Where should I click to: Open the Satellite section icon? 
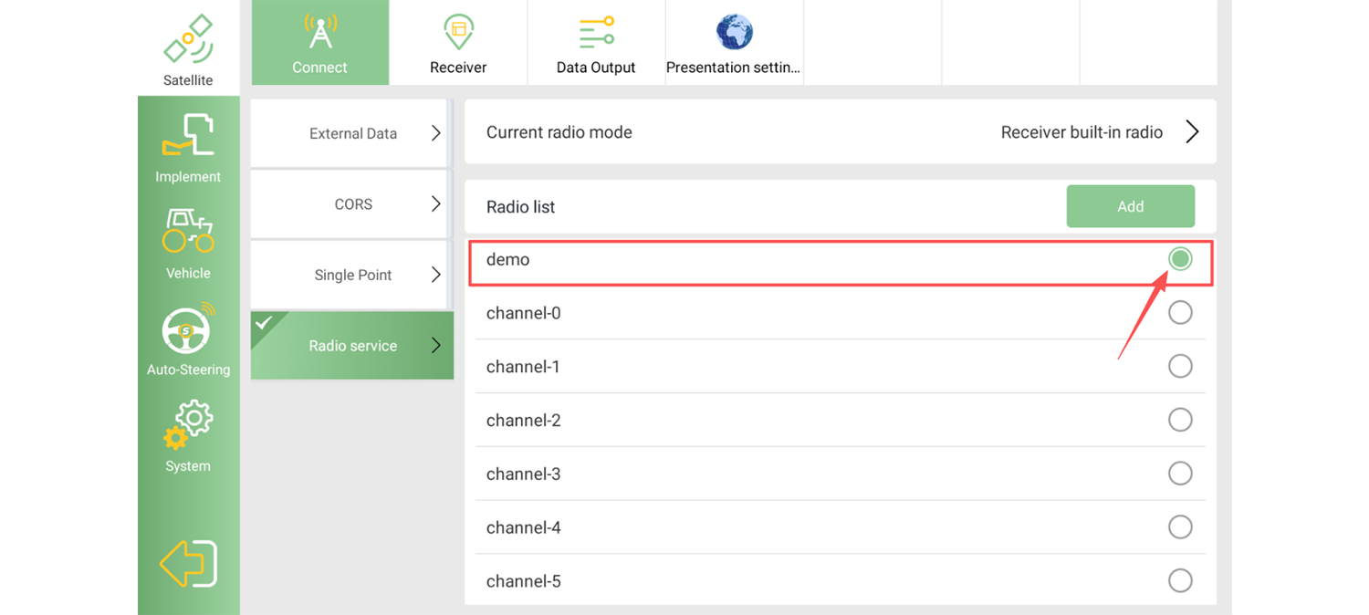pos(188,40)
